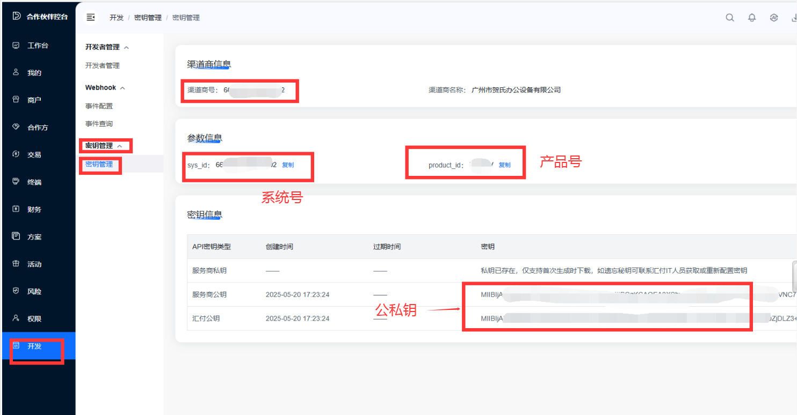This screenshot has height=415, width=797.
Task: Click the download icon in top bar
Action: (794, 18)
